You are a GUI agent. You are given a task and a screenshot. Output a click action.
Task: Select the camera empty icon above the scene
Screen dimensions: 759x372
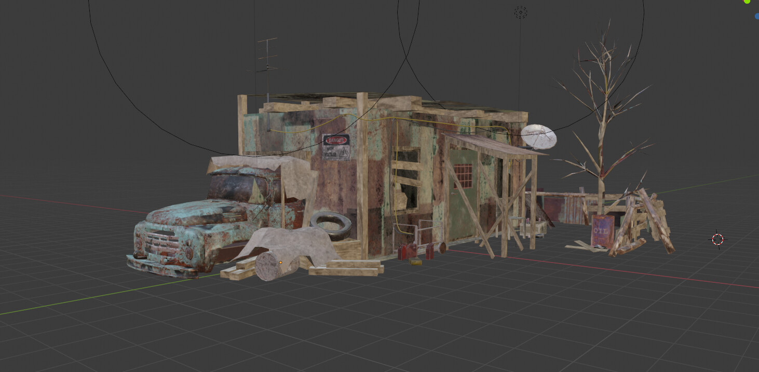click(520, 12)
